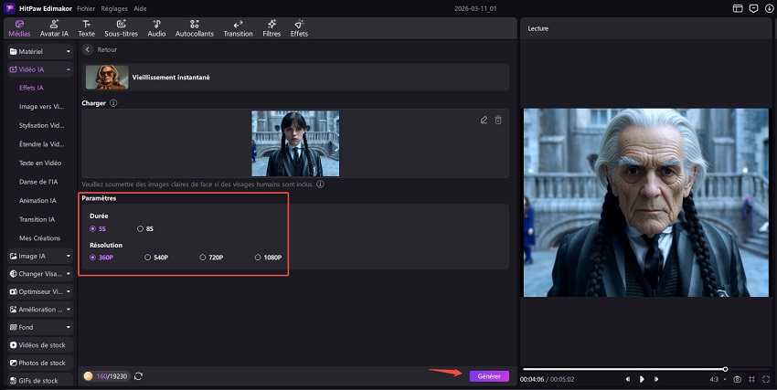Select Effets IA in sidebar
The image size is (777, 390).
(x=31, y=88)
